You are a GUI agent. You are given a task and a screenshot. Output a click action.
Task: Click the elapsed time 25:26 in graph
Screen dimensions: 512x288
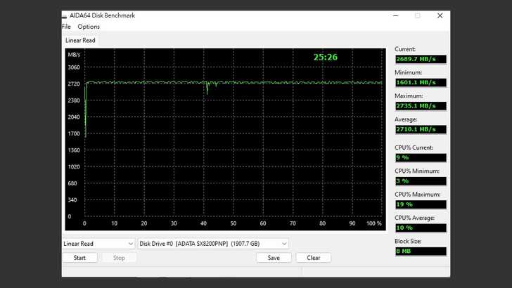[x=326, y=58]
